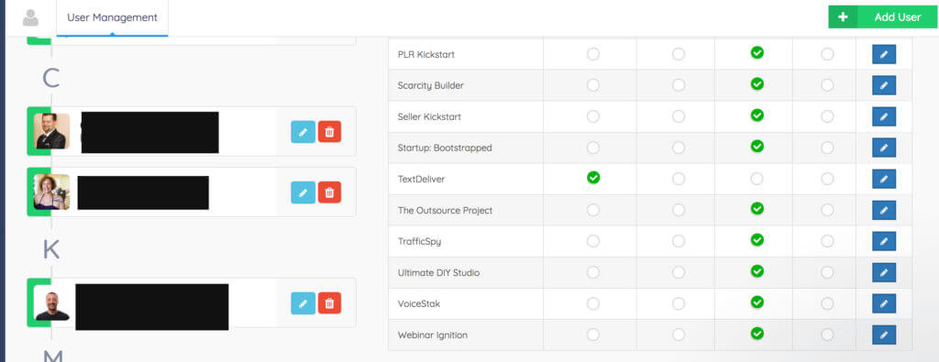939x362 pixels.
Task: Edit the red-haired woman's user entry
Action: click(x=303, y=192)
